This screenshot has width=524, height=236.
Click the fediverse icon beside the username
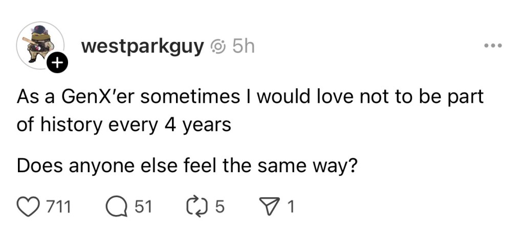[x=218, y=48]
